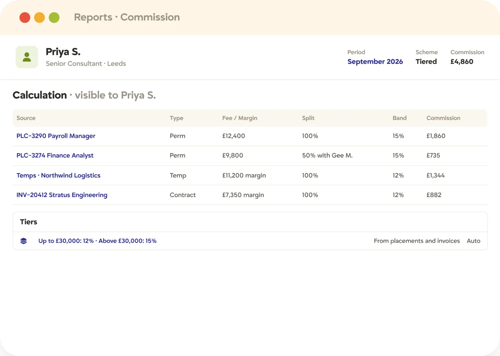Click the Commission table column header
500x356 pixels.
443,118
